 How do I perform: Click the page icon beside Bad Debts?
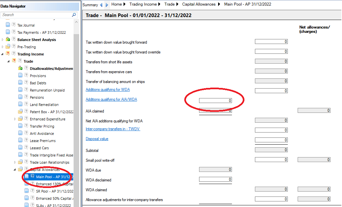(20, 83)
